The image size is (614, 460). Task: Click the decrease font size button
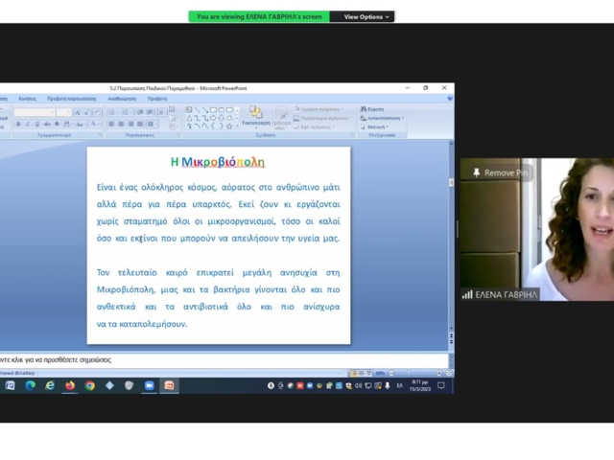point(87,113)
